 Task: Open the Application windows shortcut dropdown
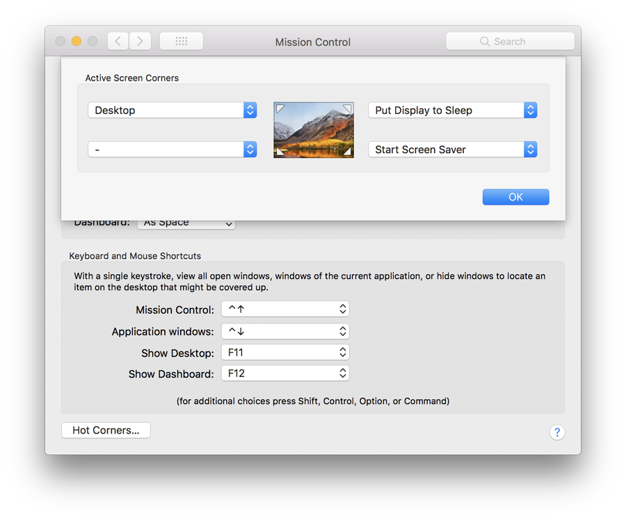(285, 331)
